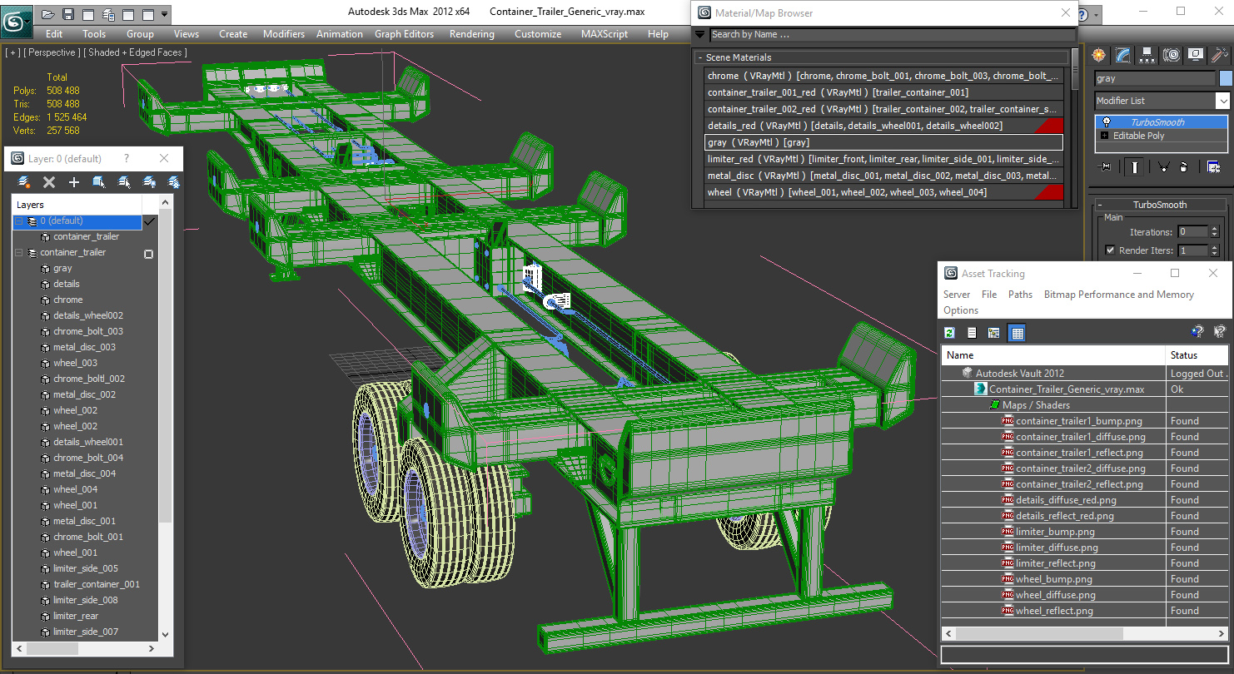Click Hide/Unhide All Layers icon
This screenshot has width=1234, height=674.
[x=149, y=181]
